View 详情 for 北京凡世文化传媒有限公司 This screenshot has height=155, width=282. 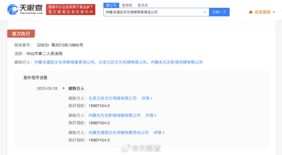pyautogui.click(x=147, y=98)
